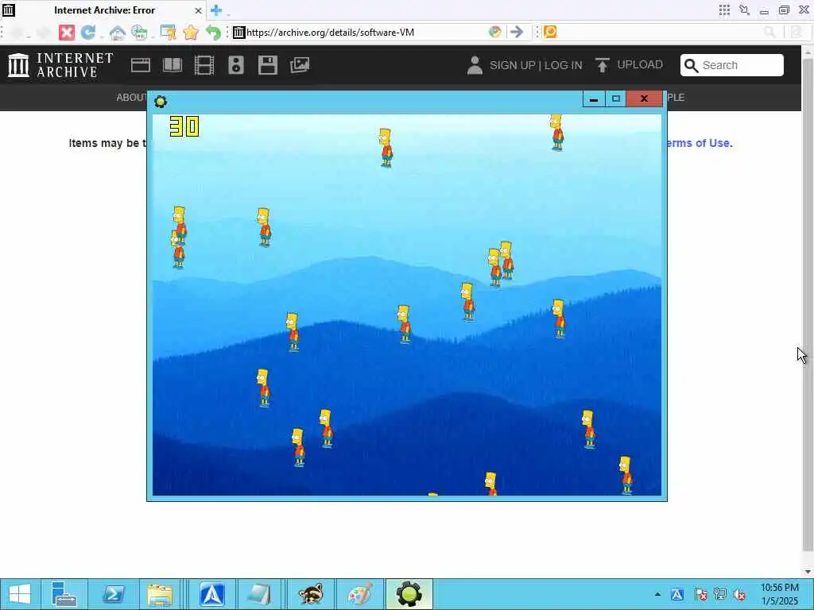Click the network tray icon
Screen dimensions: 814x610
click(720, 594)
